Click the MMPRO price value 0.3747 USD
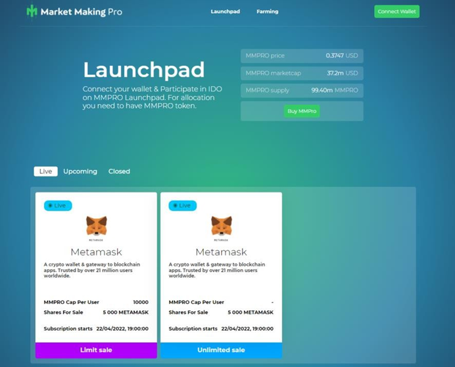Screen dimensions: 455x367 click(342, 56)
